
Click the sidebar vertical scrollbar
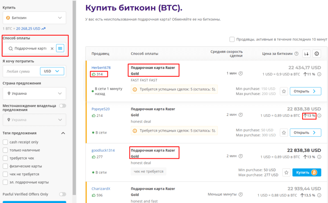pyautogui.click(x=74, y=98)
